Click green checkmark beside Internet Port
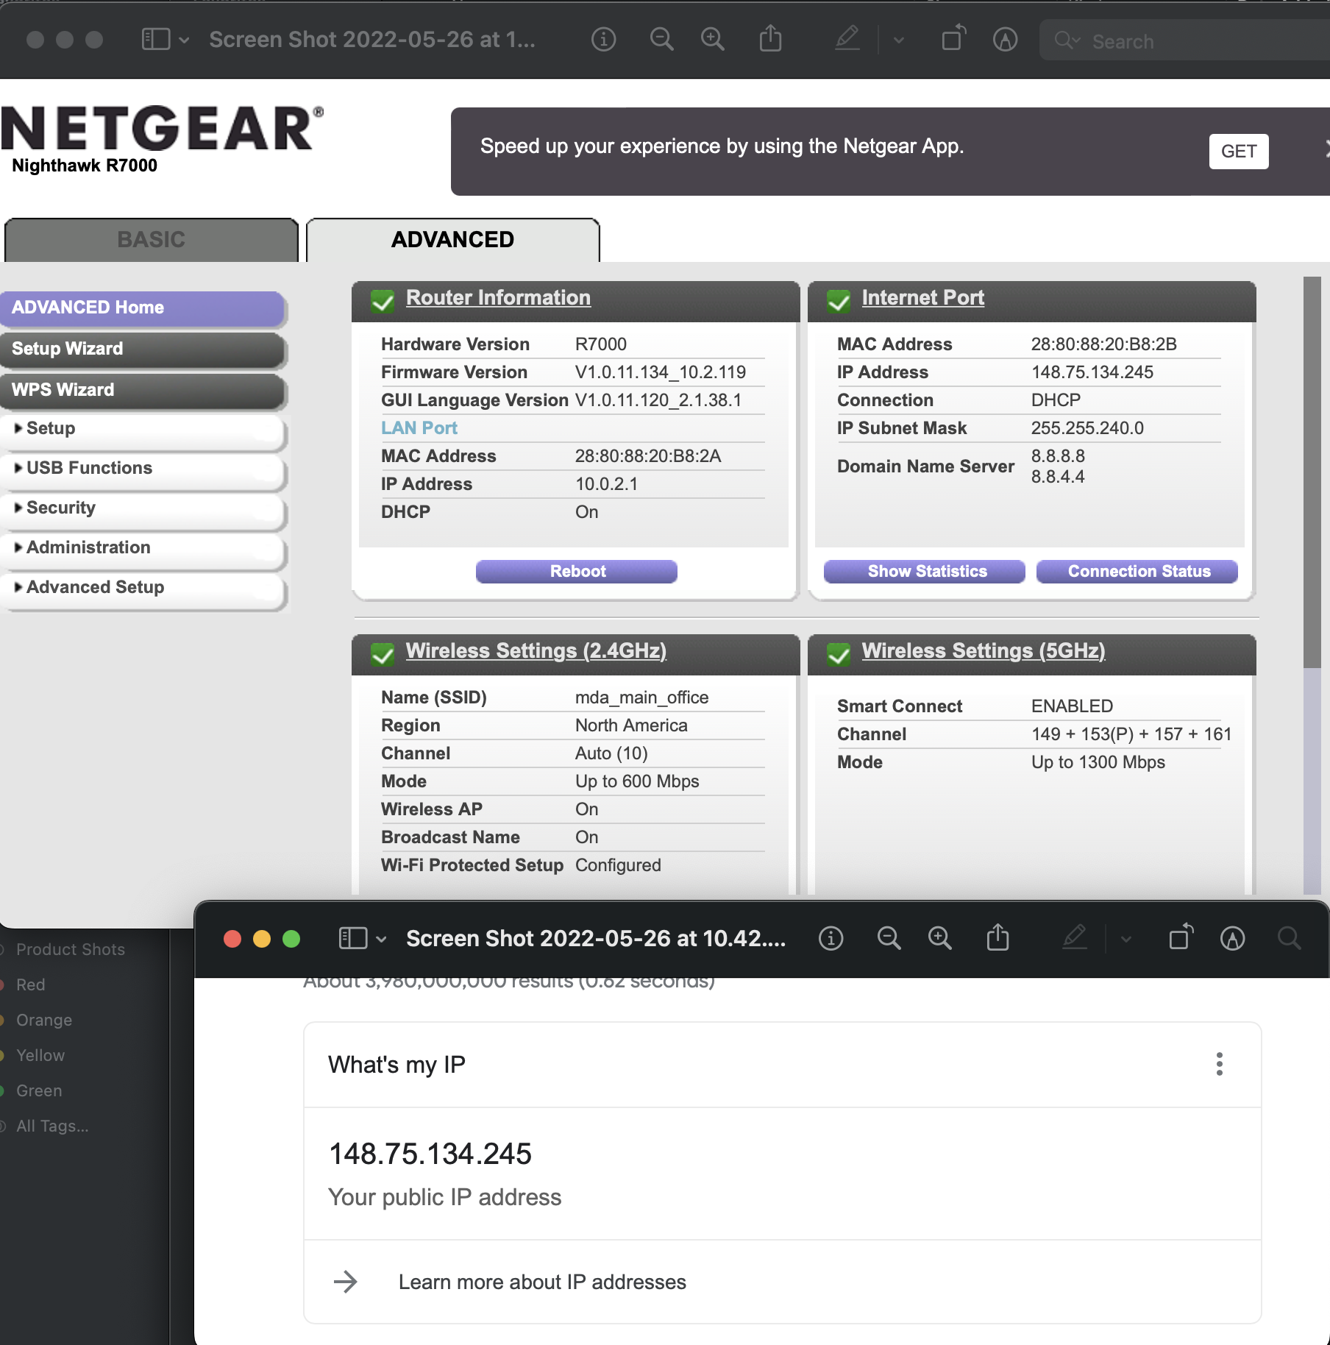The image size is (1330, 1345). coord(839,300)
